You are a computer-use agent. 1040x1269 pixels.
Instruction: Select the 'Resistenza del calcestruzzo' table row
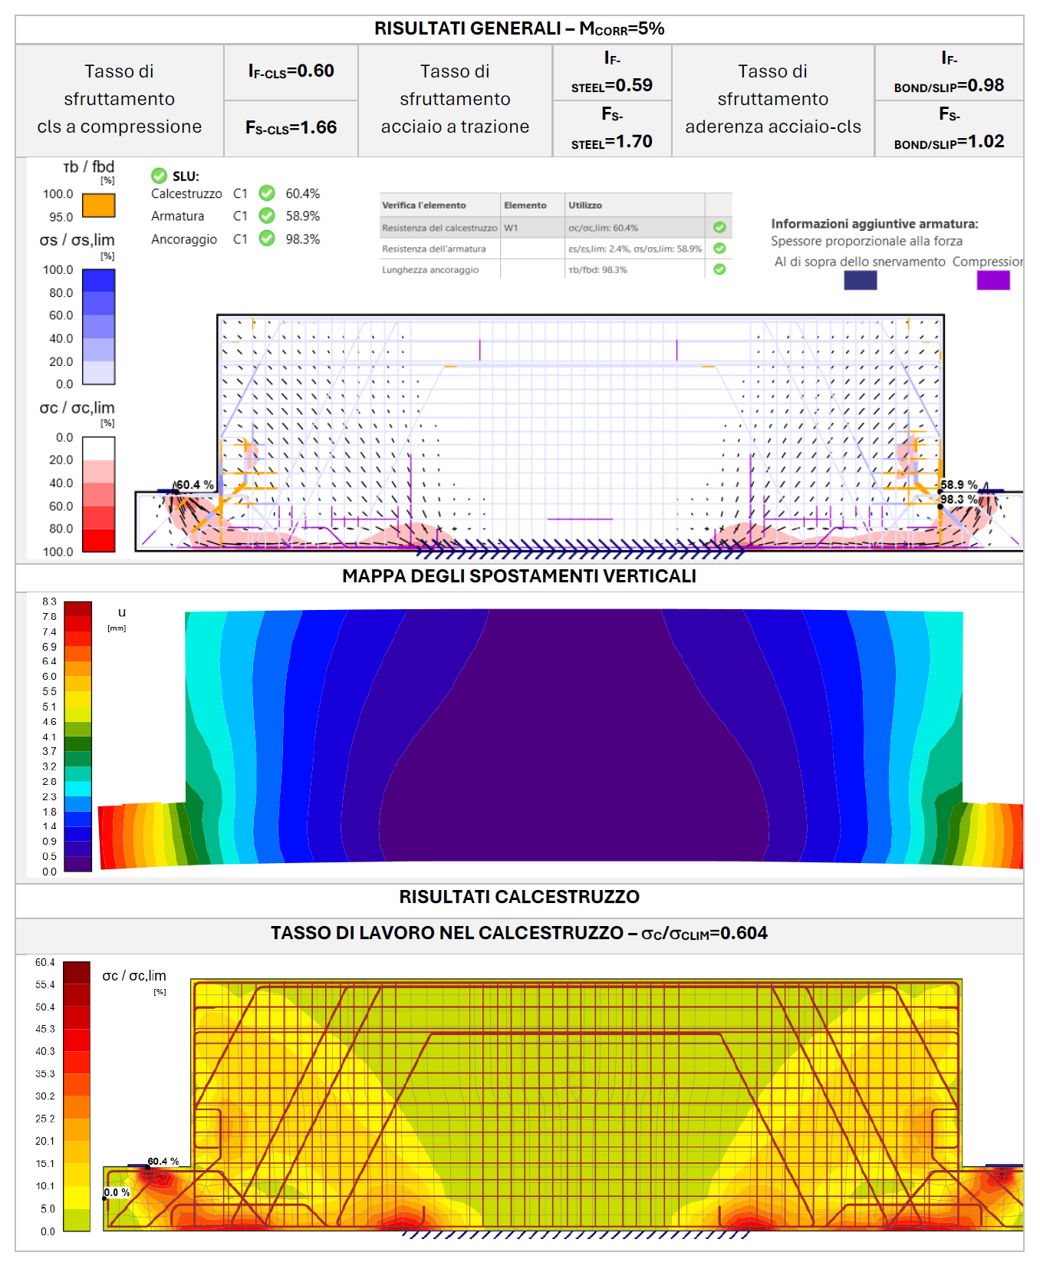(555, 227)
